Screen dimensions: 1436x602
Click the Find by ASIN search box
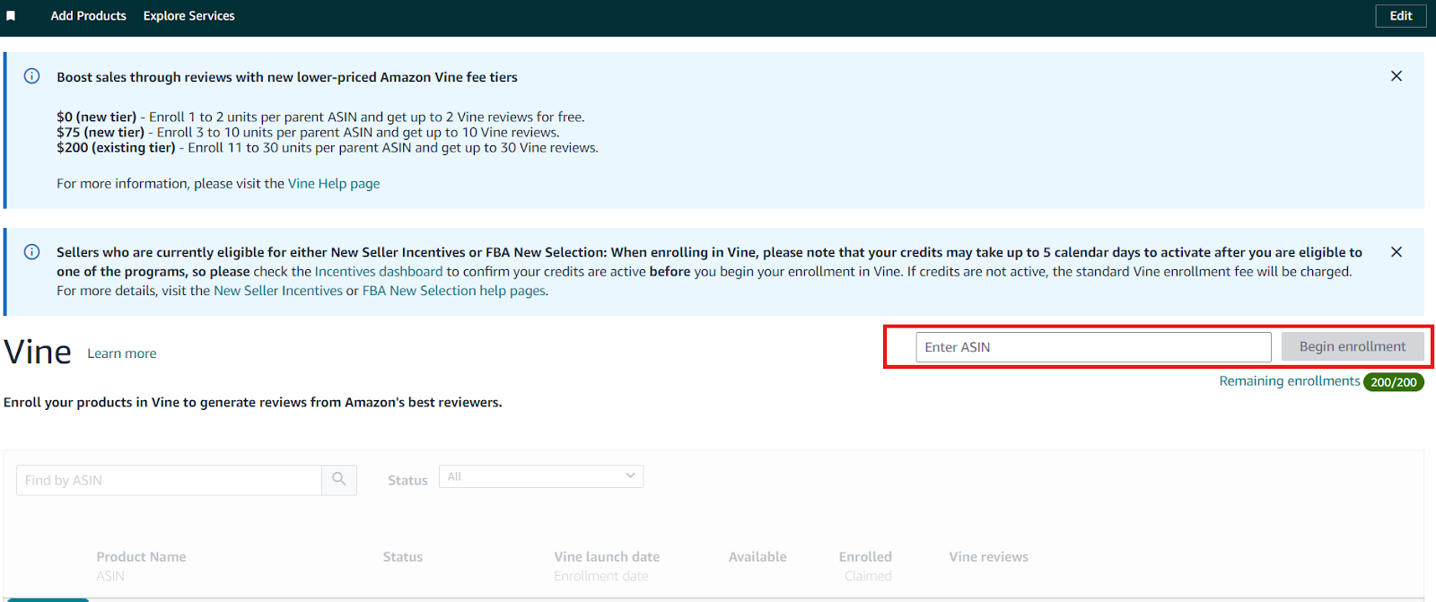[169, 481]
